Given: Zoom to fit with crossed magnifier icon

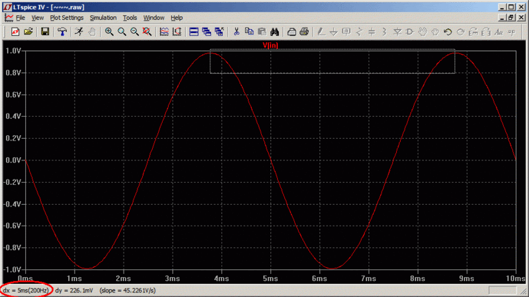Looking at the screenshot, I should click(x=147, y=31).
